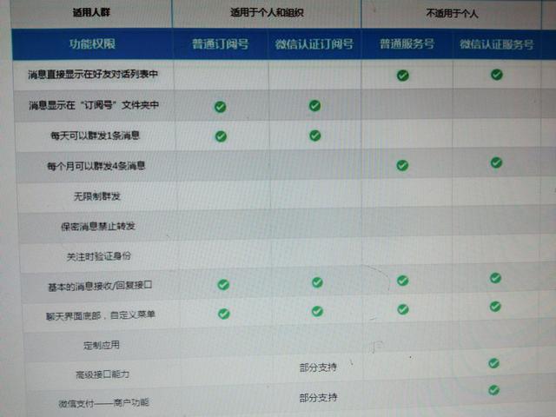
Task: Click the 普通服务号 checkmark in 基本的消息接收/回复接口 row
Action: [402, 281]
